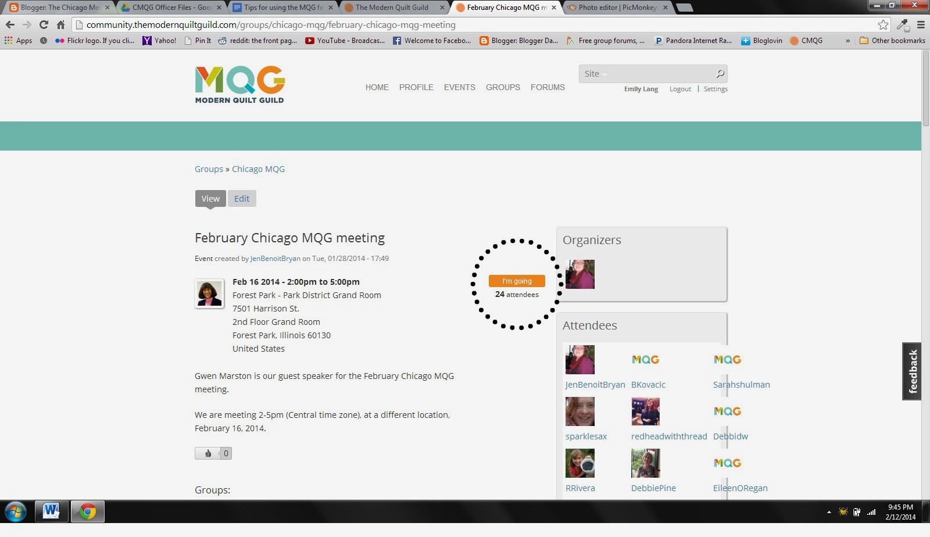Open the Flickr logo bookmark
Viewport: 930px width, 537px height.
click(x=95, y=41)
